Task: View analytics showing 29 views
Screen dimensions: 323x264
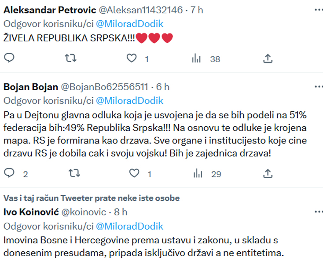Action: [x=207, y=173]
